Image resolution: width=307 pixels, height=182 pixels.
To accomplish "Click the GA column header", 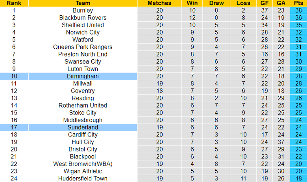I will (281, 3).
